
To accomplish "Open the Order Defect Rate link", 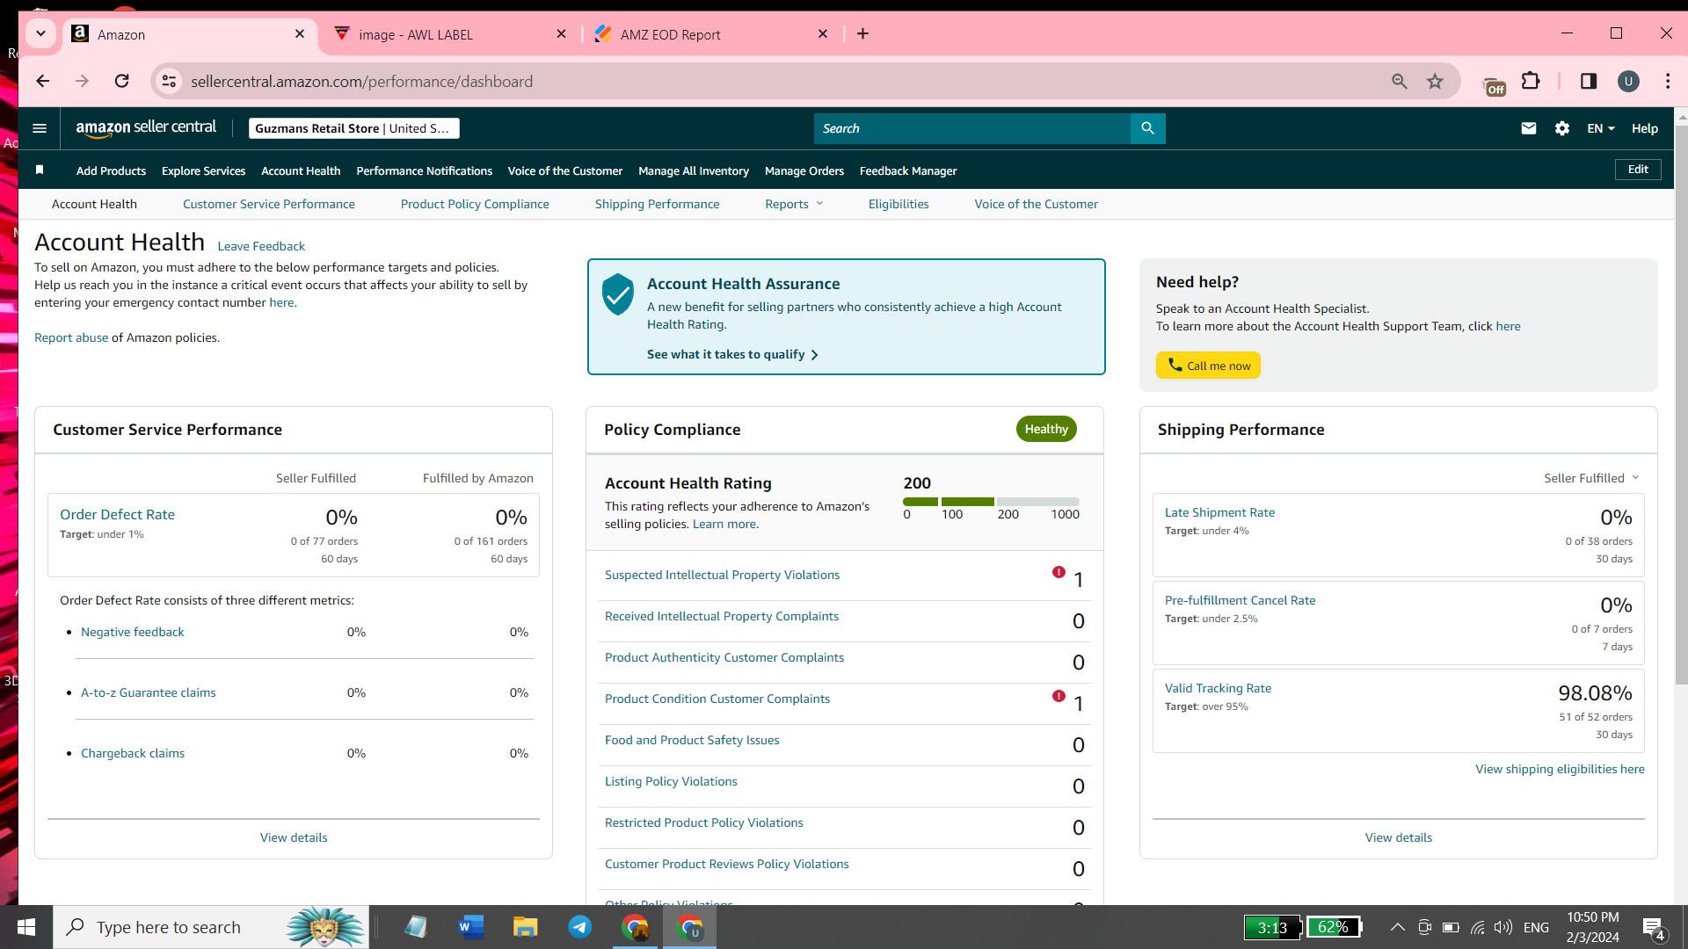I will click(117, 514).
